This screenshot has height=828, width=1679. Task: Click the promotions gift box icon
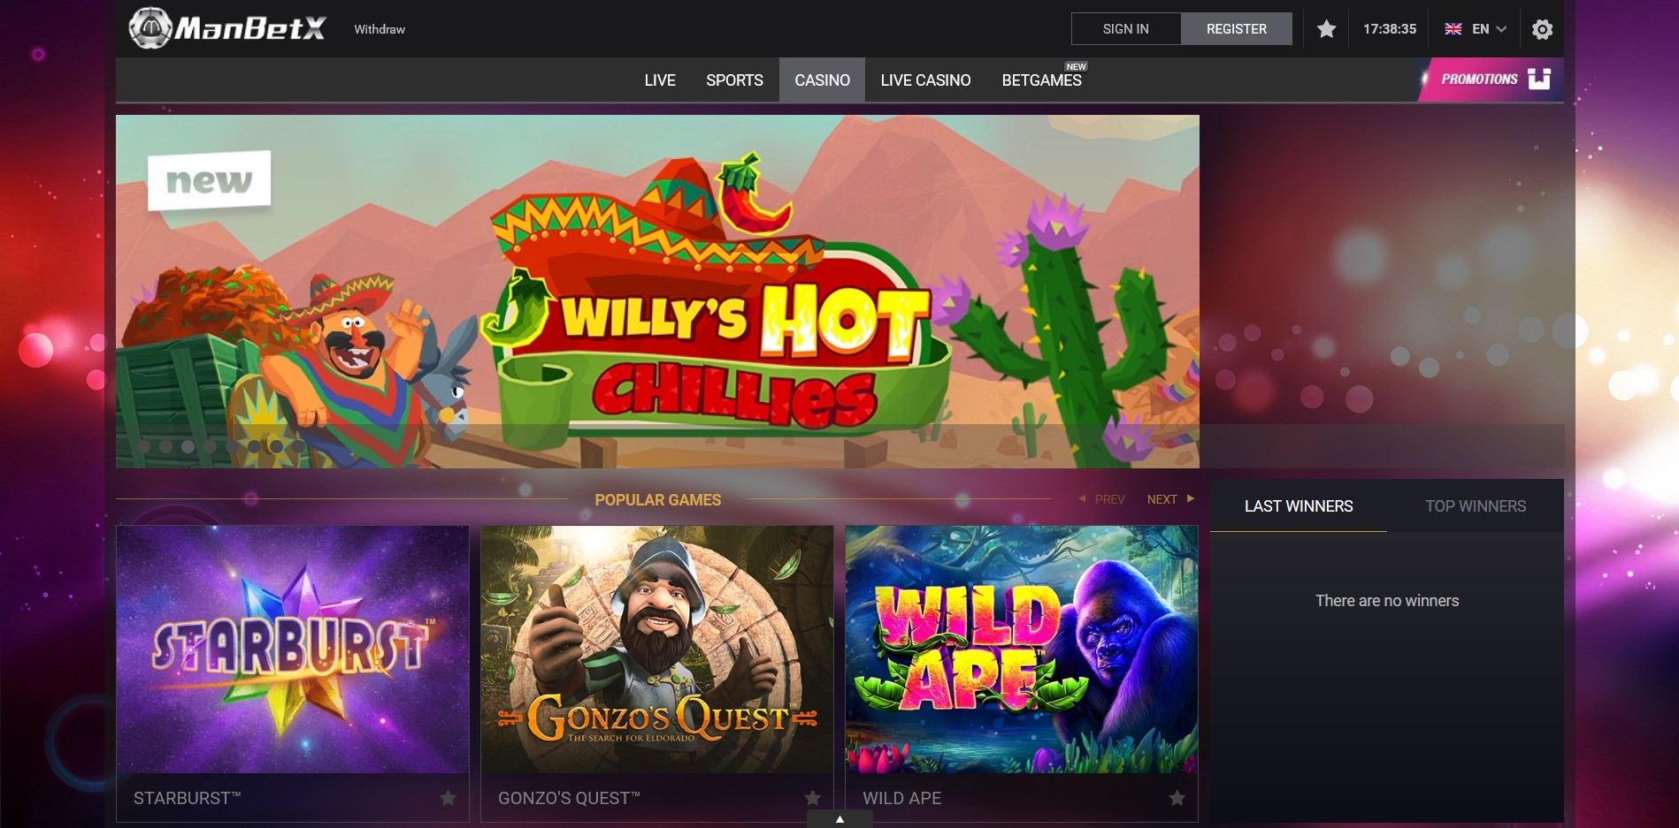click(x=1539, y=79)
